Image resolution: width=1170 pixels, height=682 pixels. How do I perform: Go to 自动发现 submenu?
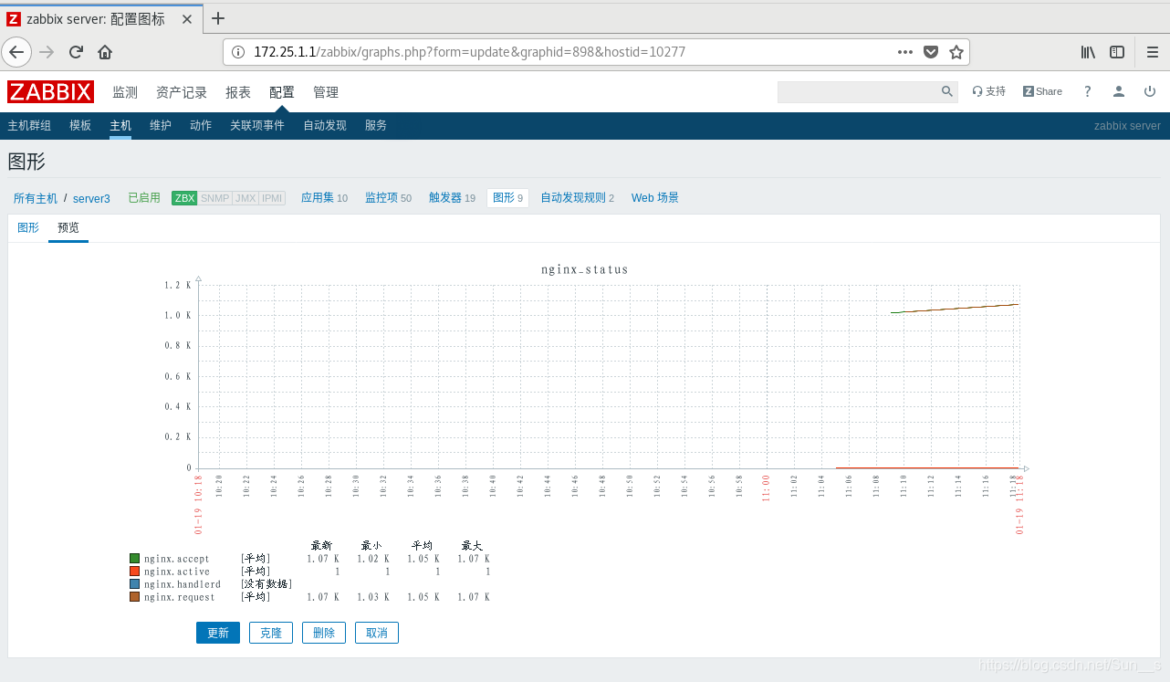(325, 125)
